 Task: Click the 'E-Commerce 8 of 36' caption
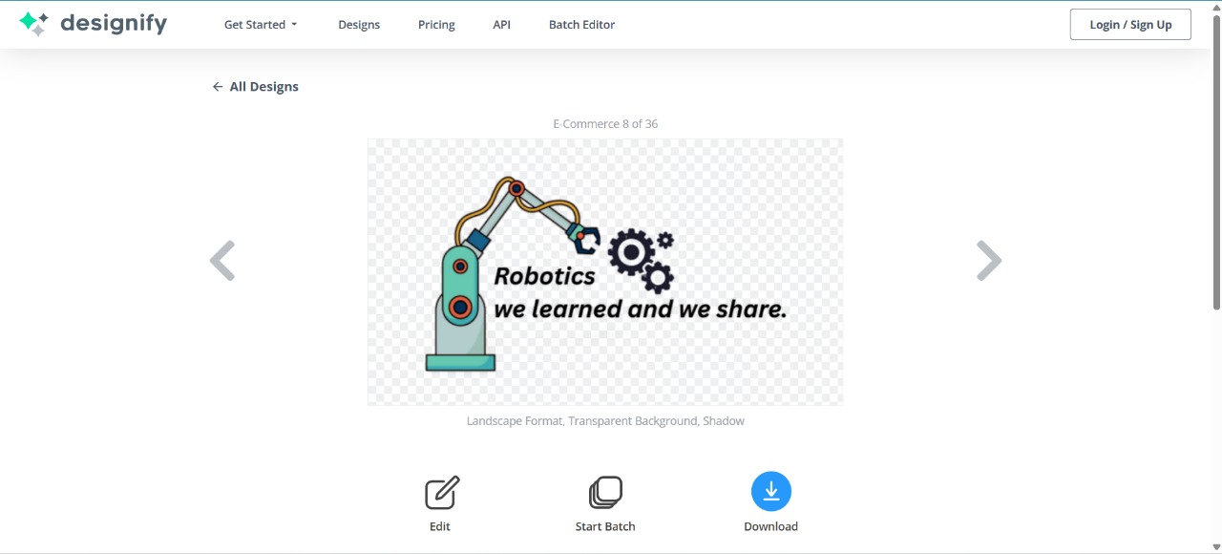[x=605, y=124]
